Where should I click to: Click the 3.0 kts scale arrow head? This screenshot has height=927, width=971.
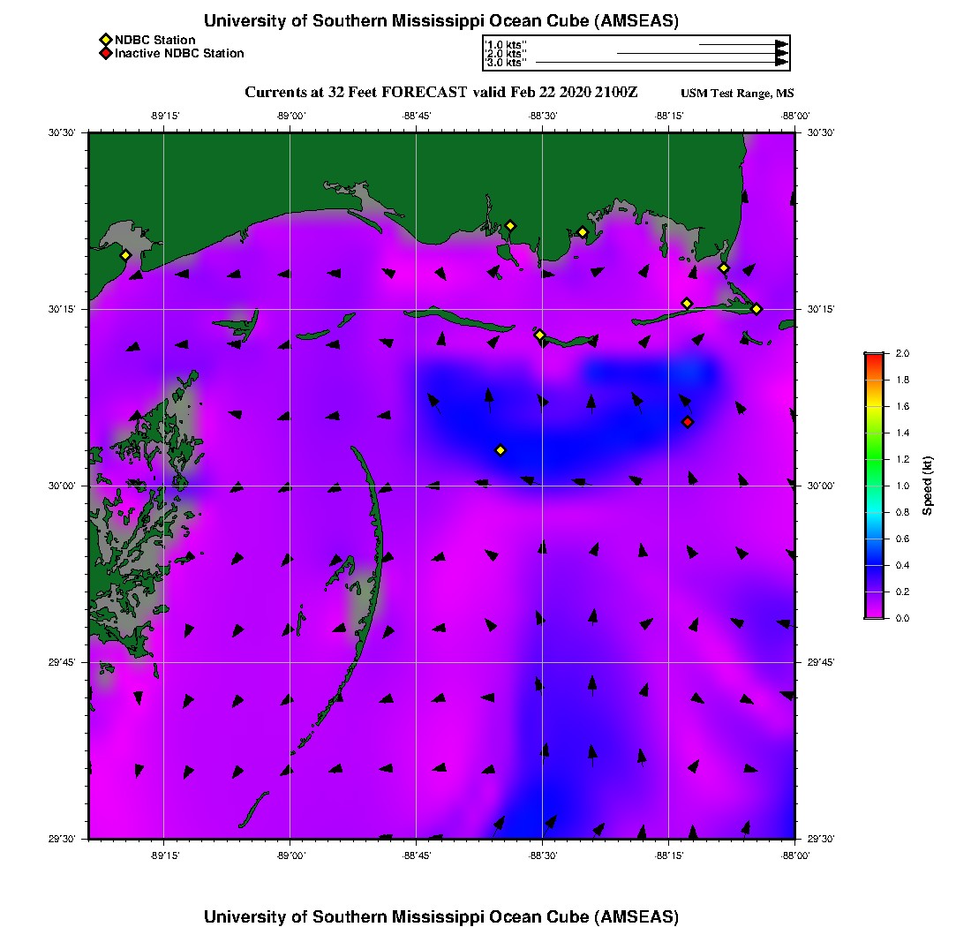[x=781, y=63]
